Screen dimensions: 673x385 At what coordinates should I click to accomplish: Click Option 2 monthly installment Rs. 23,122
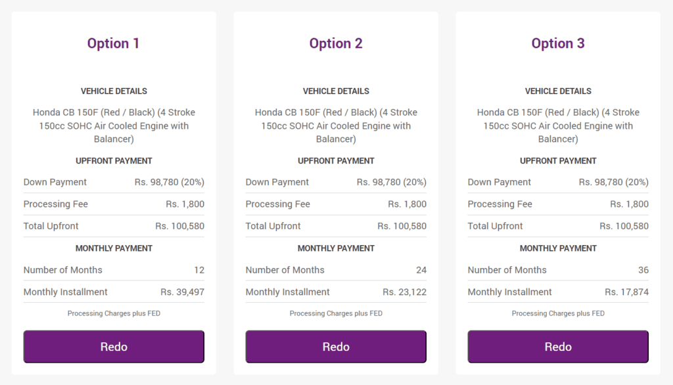[404, 292]
